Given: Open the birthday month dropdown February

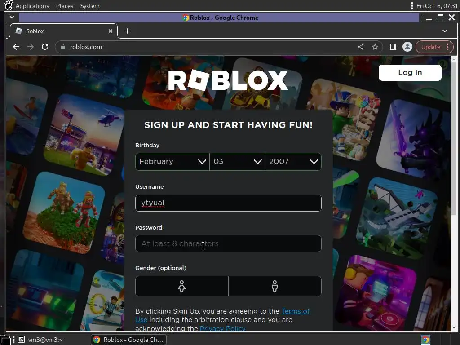Looking at the screenshot, I should point(172,162).
